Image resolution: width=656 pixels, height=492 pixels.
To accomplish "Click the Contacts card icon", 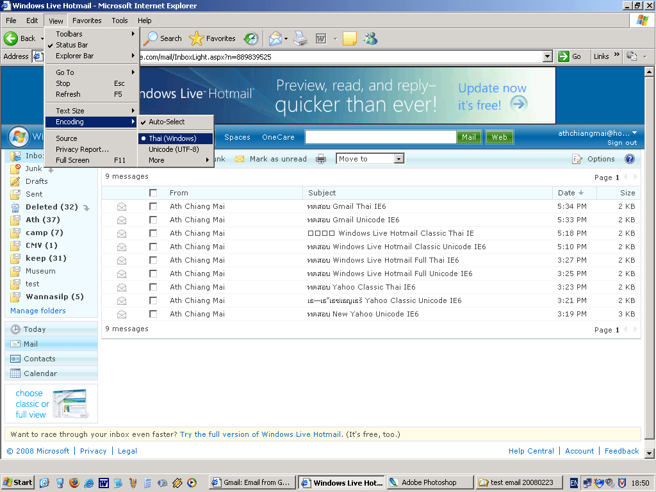I will [15, 359].
